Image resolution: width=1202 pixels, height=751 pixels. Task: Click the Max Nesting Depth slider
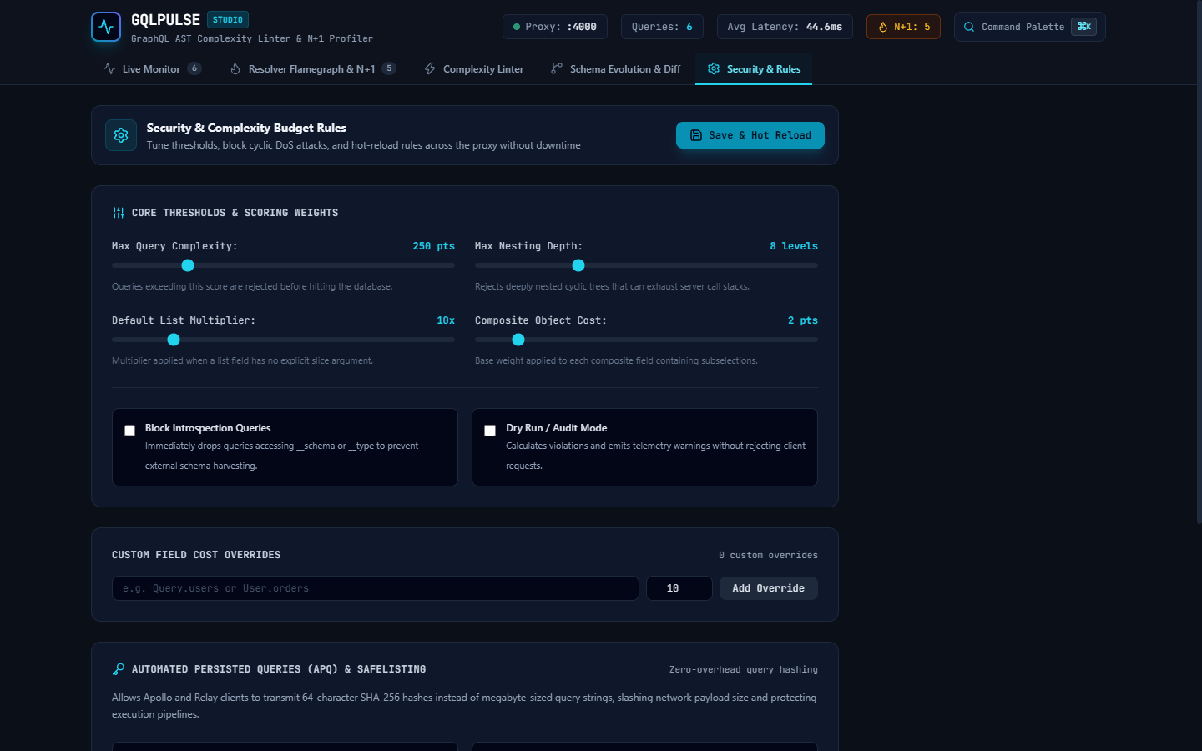click(646, 265)
